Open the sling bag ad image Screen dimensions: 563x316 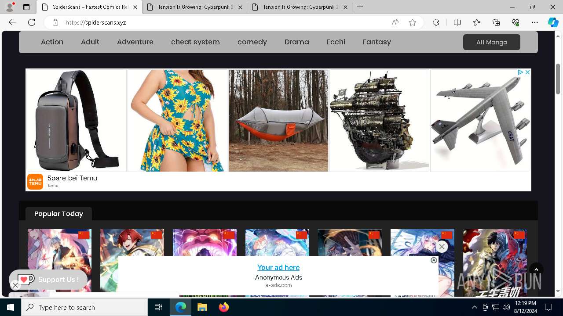(77, 120)
